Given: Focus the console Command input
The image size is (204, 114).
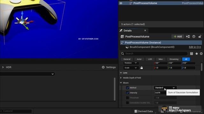Looking at the screenshot, I should tap(16, 111).
